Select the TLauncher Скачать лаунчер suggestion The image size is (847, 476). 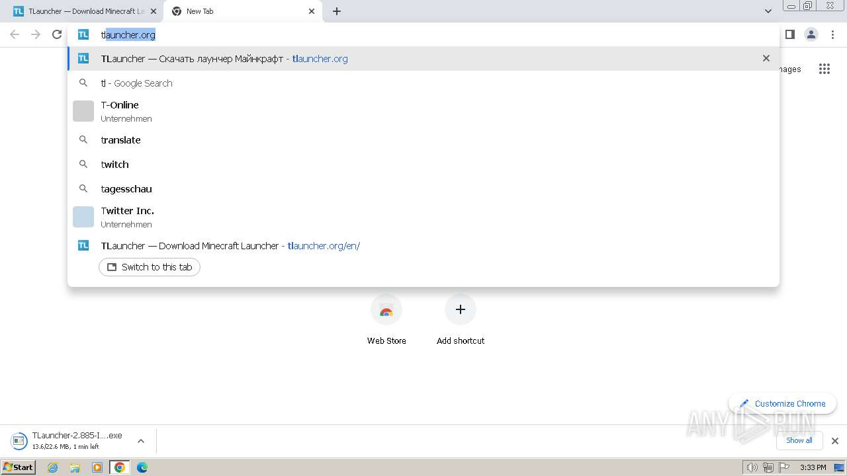pos(423,58)
